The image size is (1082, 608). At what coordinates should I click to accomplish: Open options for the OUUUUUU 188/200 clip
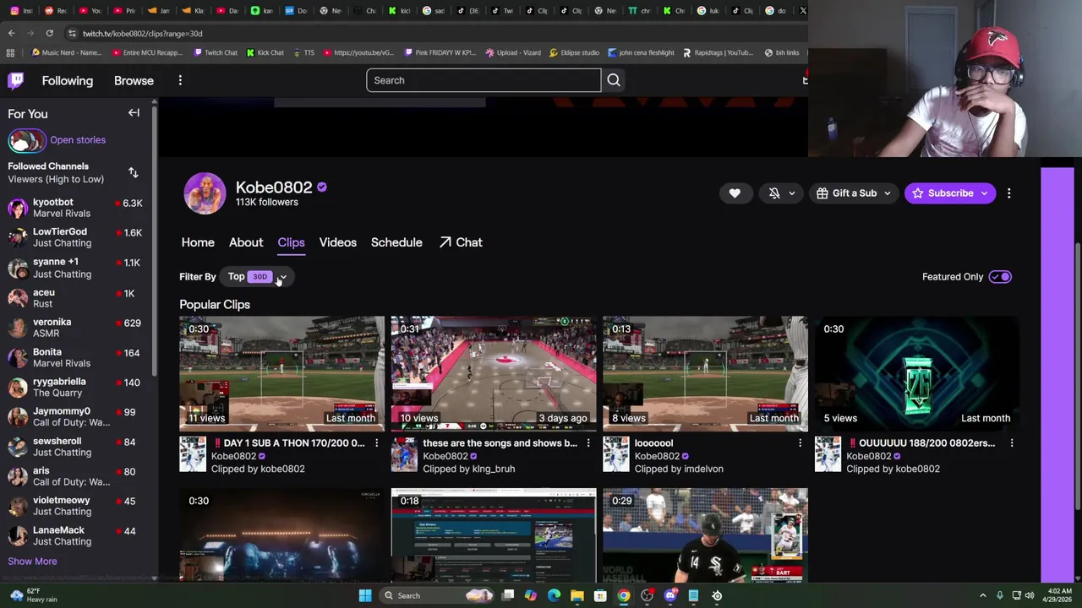pos(1012,442)
